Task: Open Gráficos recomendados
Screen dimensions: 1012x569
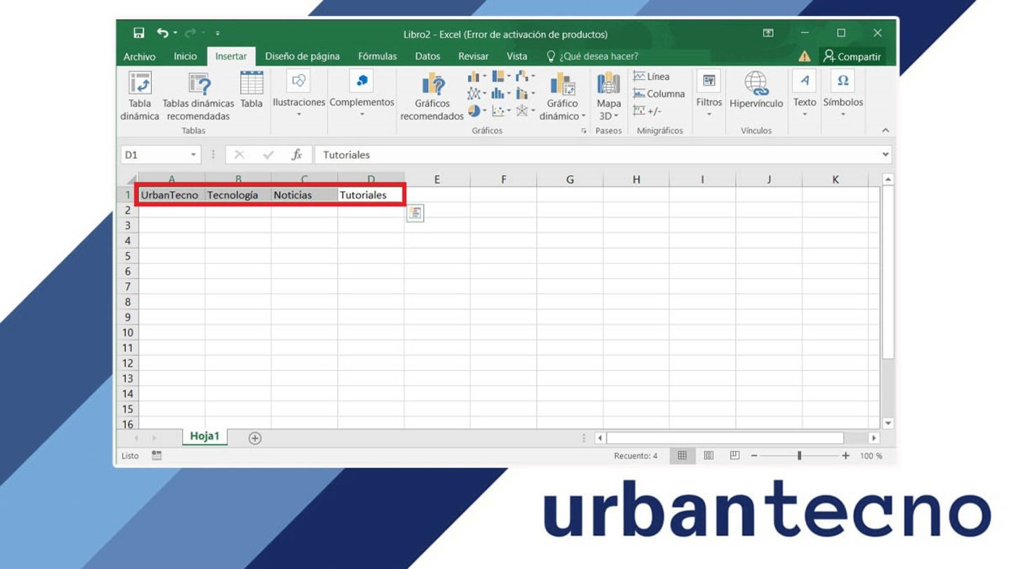Action: 432,96
